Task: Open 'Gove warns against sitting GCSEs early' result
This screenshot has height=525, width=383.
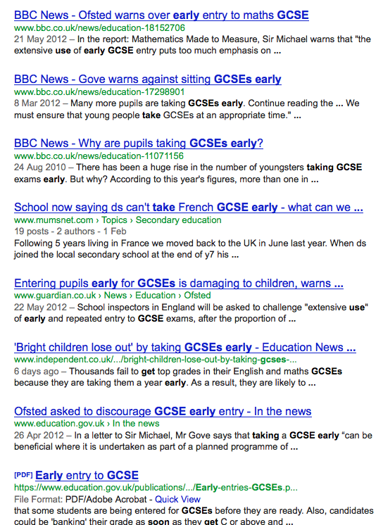Action: (148, 80)
